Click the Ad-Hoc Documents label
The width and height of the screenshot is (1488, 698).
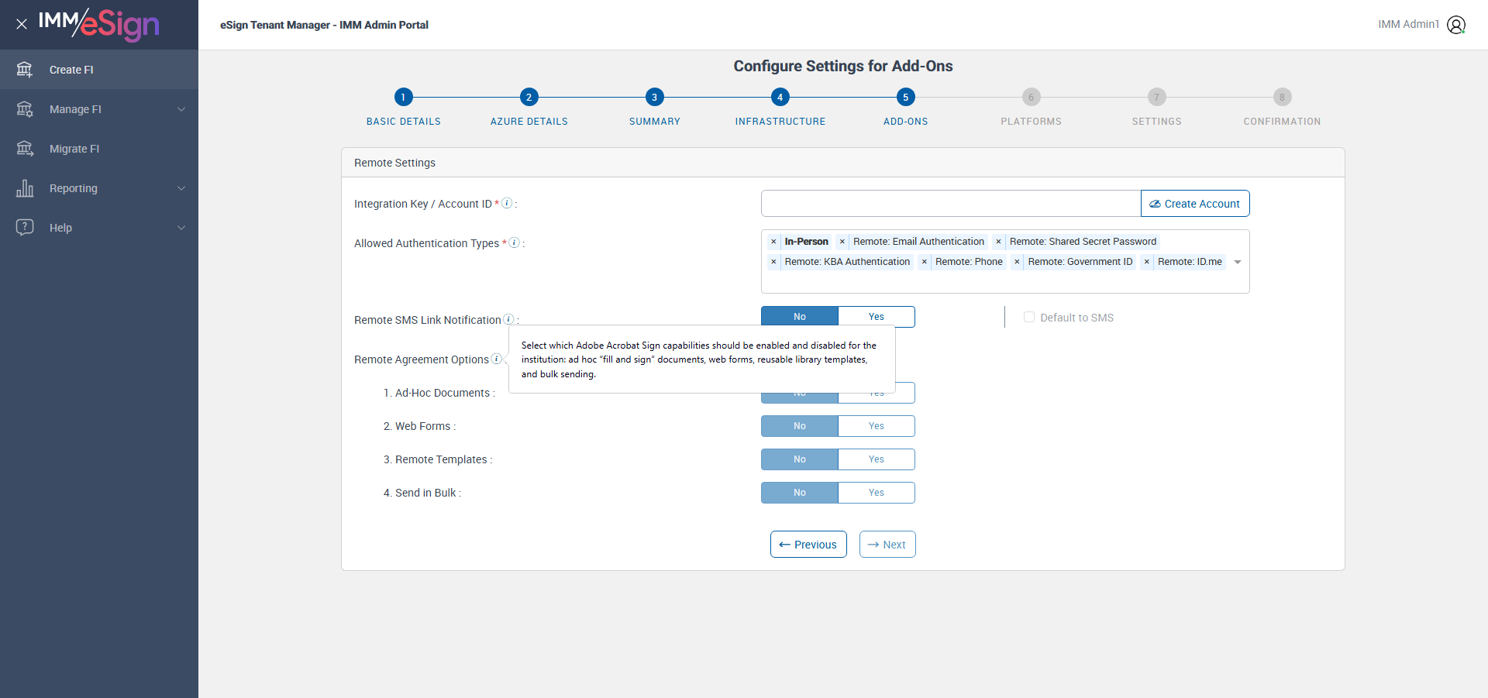[x=439, y=393]
